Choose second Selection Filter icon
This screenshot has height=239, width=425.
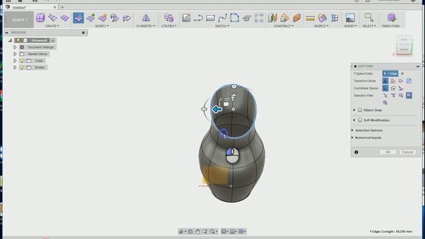pos(393,96)
